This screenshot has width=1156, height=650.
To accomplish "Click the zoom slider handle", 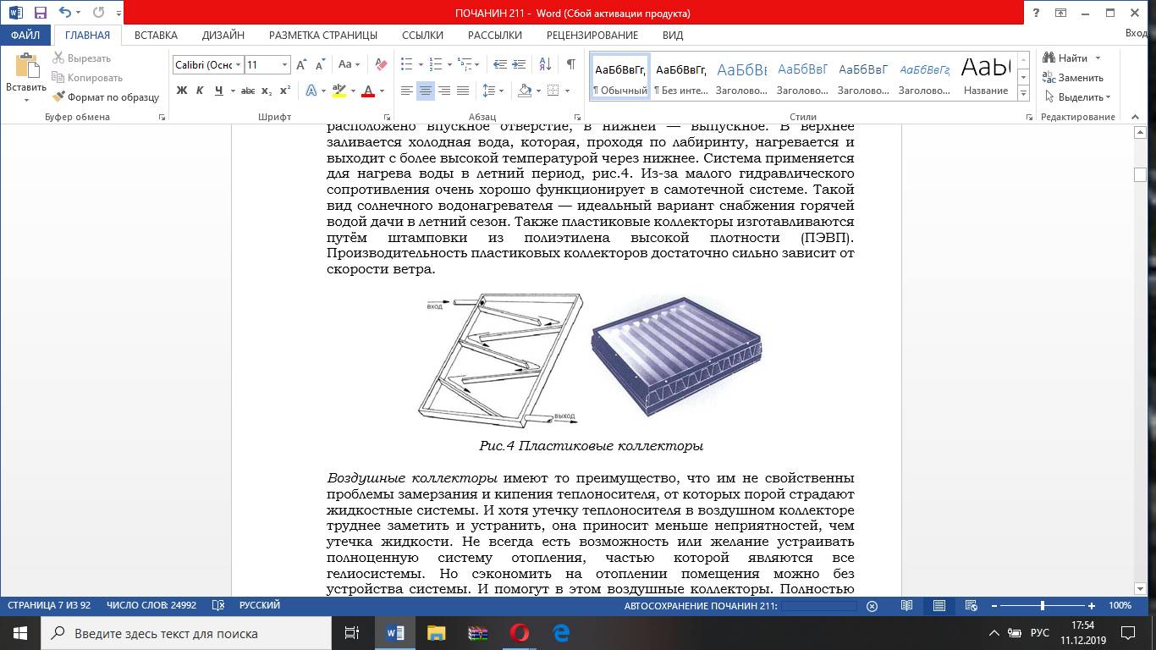I will tap(1042, 605).
